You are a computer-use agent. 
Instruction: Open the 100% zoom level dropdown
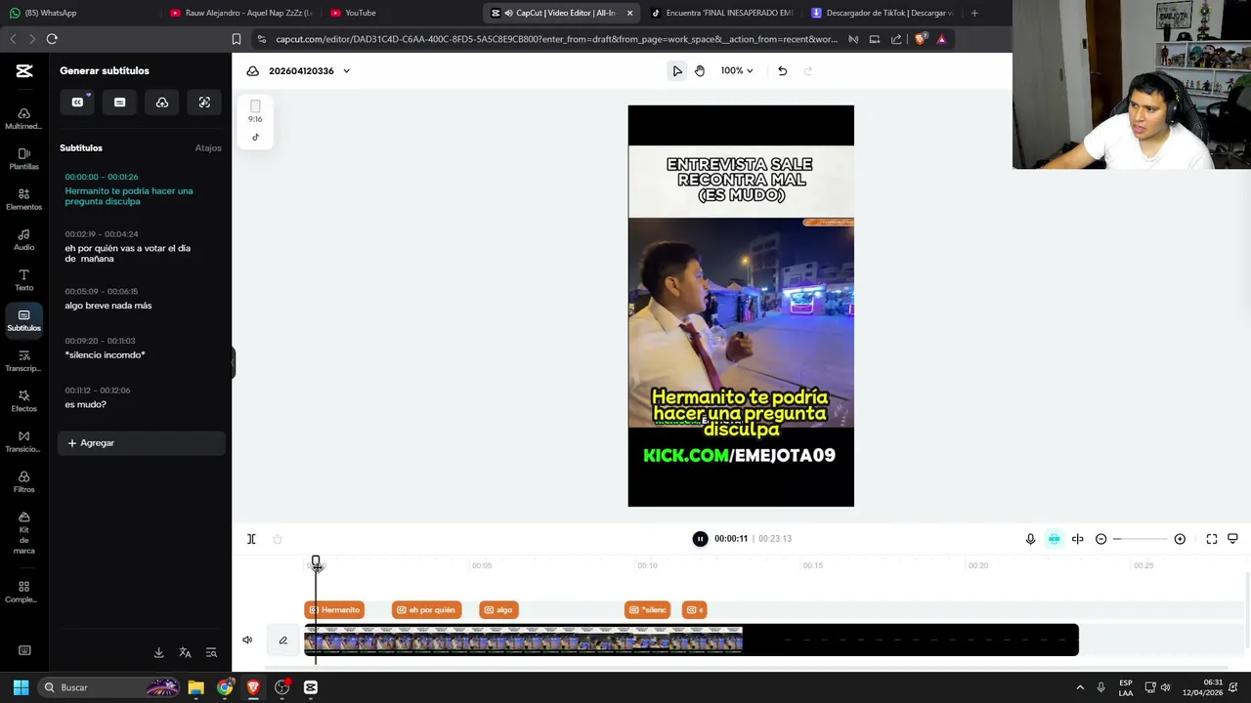click(737, 70)
